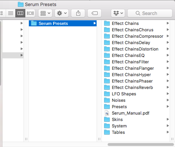Click the Share toolbar icon

point(78,13)
